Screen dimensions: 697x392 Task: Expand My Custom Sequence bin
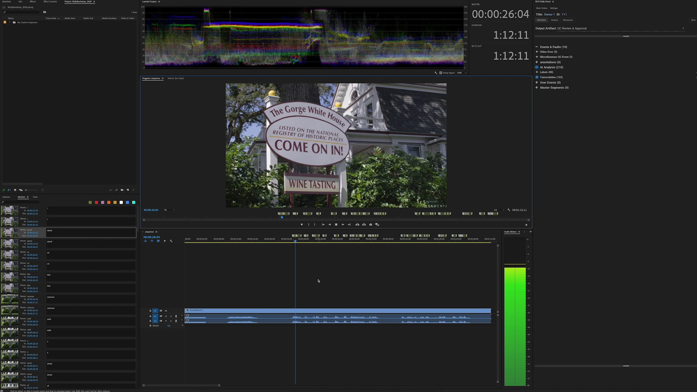click(10, 22)
